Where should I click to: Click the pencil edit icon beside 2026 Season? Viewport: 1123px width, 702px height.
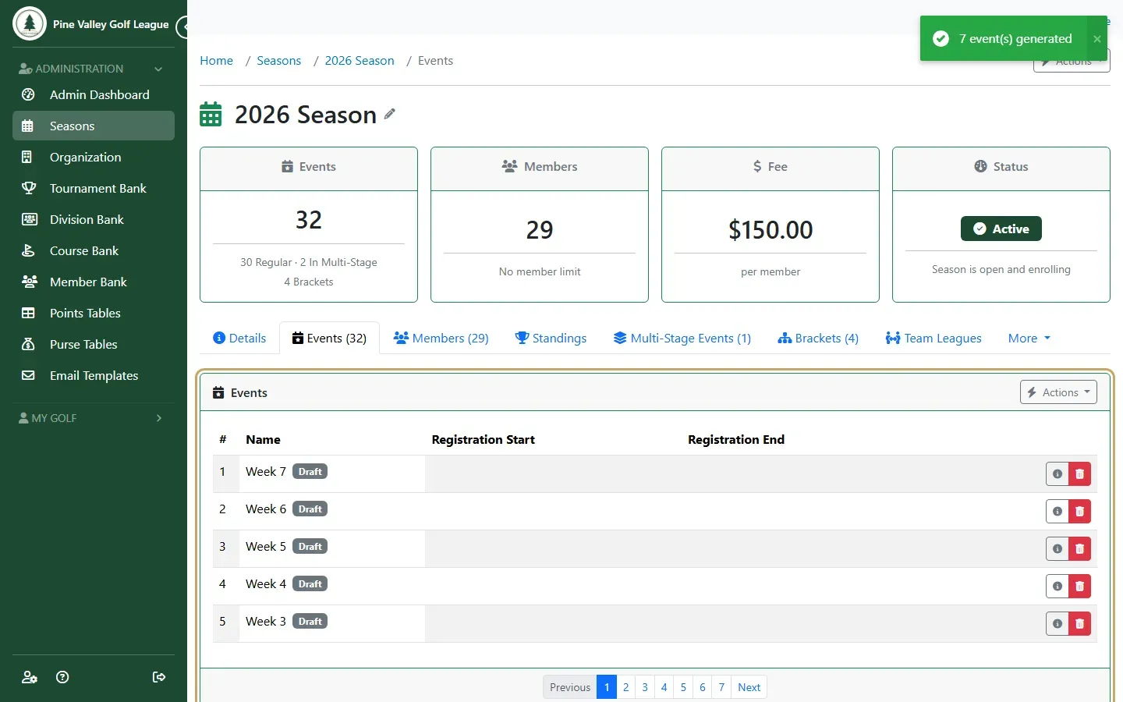(x=390, y=114)
